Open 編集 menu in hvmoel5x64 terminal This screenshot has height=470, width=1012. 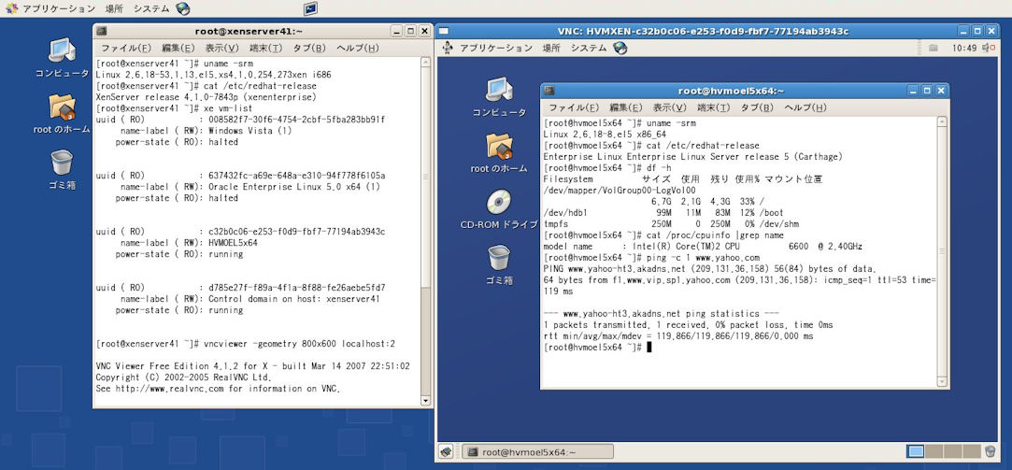[x=625, y=107]
